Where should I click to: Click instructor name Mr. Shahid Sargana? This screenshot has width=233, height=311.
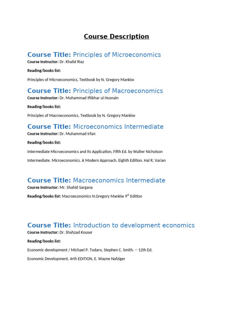[76, 187]
